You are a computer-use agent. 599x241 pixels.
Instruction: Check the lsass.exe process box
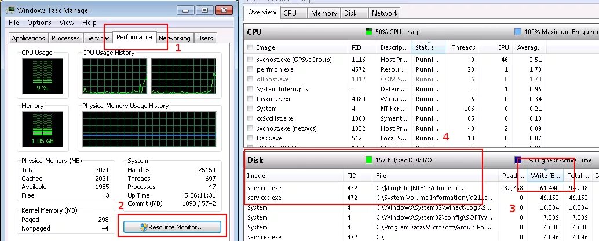[250, 138]
